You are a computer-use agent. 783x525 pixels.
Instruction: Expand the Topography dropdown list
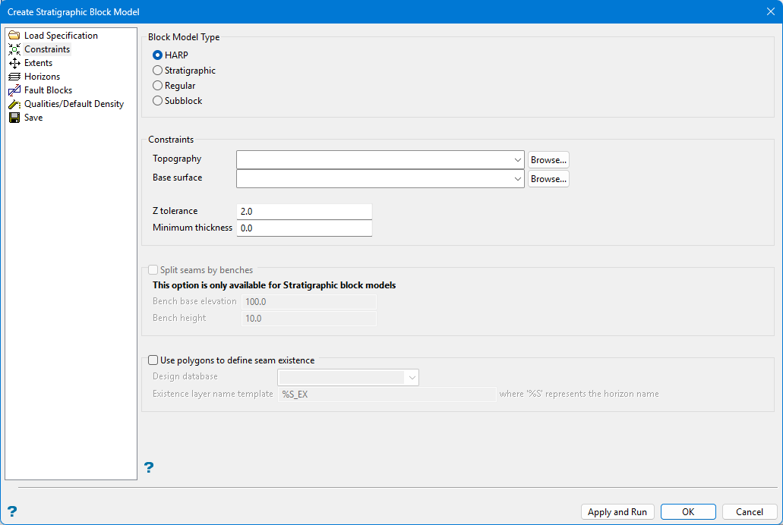pyautogui.click(x=518, y=160)
